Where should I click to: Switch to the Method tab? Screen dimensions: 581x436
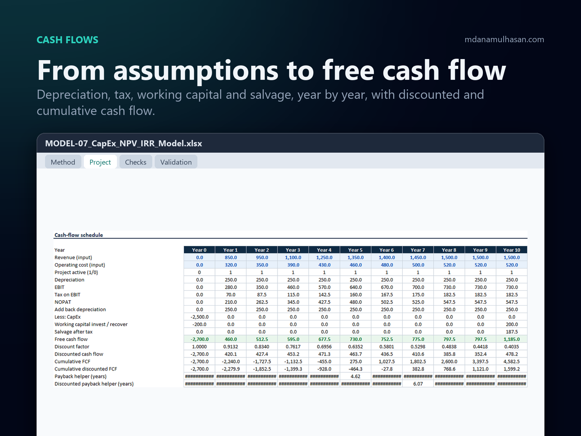[63, 162]
